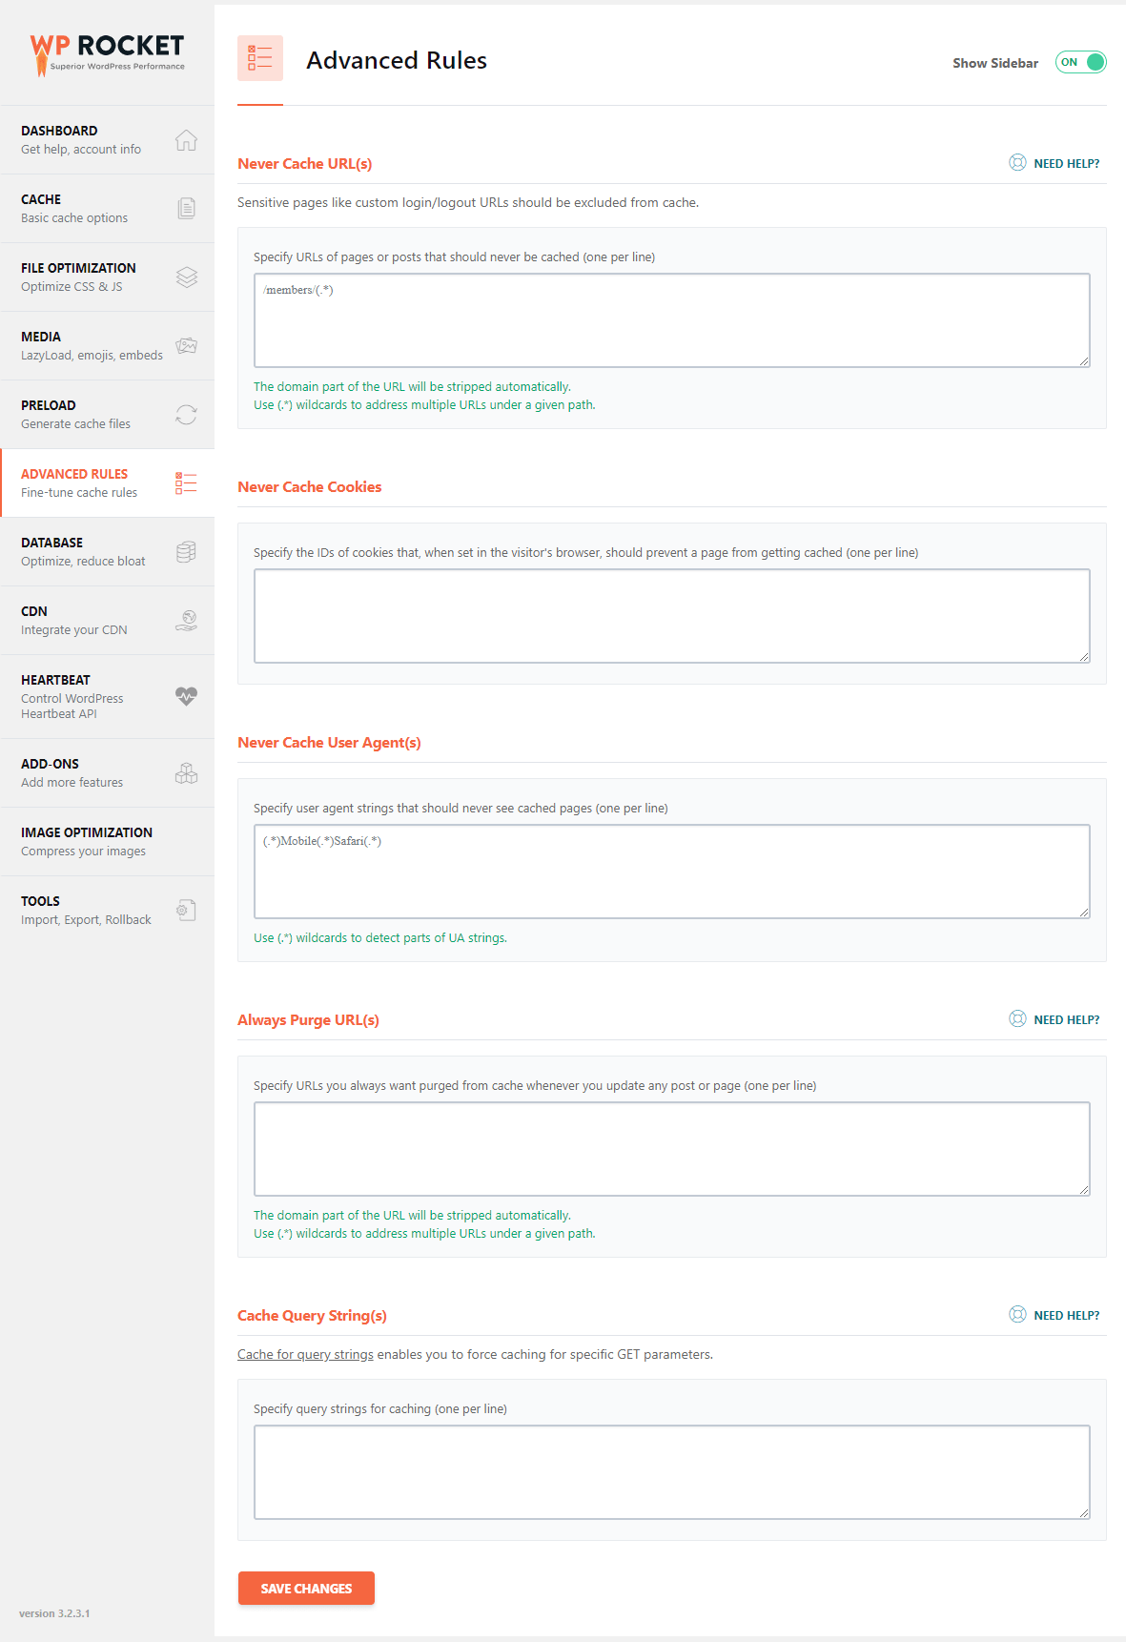Open Heartbeat API control section

[107, 696]
